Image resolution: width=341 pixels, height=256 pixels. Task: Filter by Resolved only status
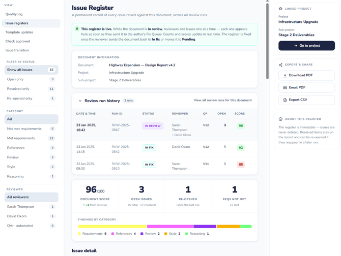(x=32, y=89)
